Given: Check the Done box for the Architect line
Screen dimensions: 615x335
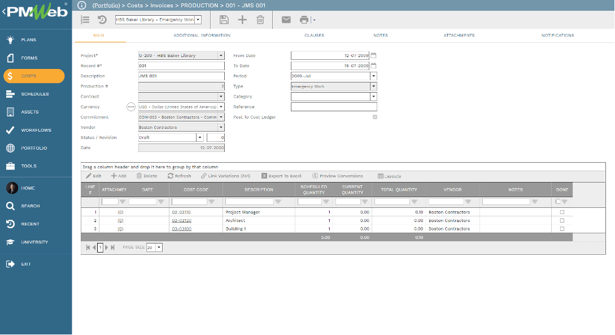Looking at the screenshot, I should point(562,220).
